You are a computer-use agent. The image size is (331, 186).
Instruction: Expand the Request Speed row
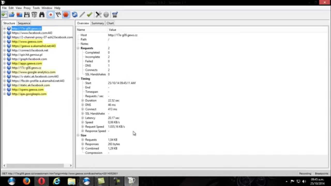click(83, 127)
